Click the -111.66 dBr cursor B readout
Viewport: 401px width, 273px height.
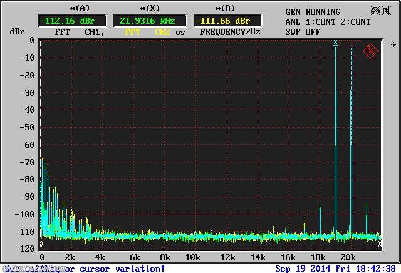pyautogui.click(x=227, y=21)
